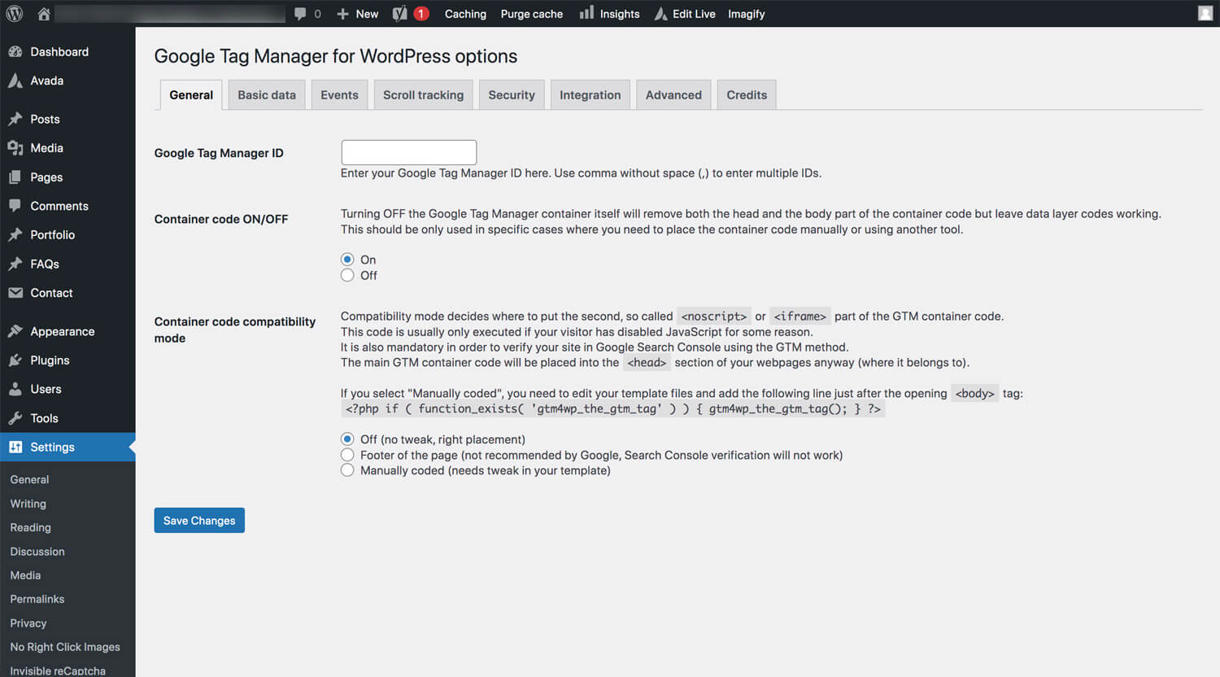This screenshot has width=1220, height=677.
Task: Open the user avatar in top right
Action: pos(1205,13)
